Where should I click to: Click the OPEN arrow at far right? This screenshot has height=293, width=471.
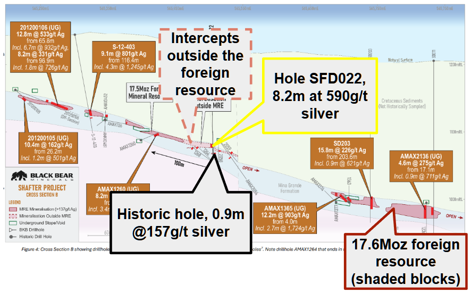[x=453, y=216]
